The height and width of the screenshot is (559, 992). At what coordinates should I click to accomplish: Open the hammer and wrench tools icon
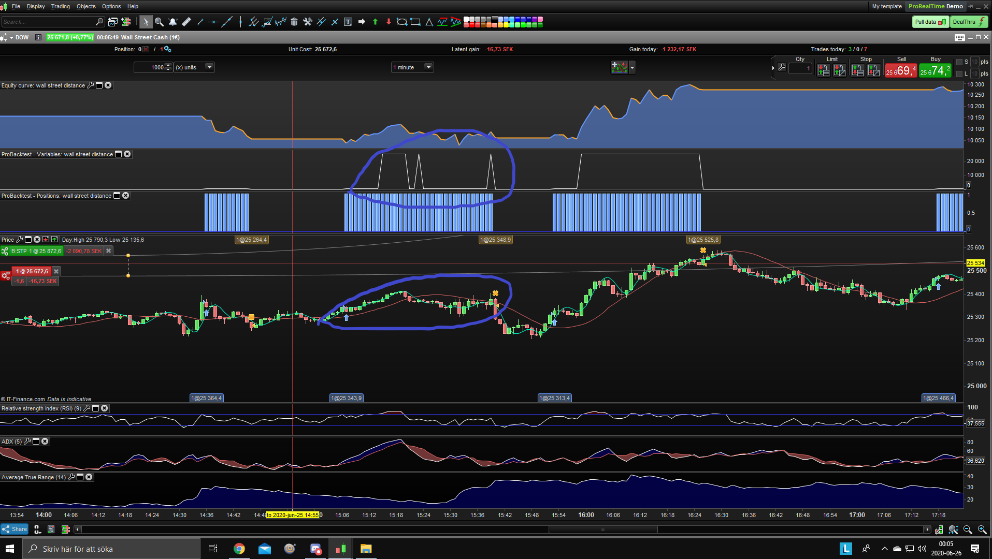click(308, 22)
